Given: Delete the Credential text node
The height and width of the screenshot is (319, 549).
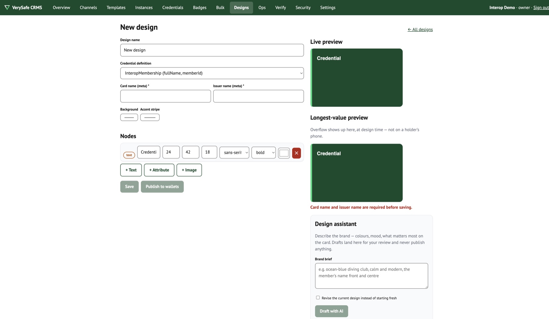Looking at the screenshot, I should (x=296, y=153).
